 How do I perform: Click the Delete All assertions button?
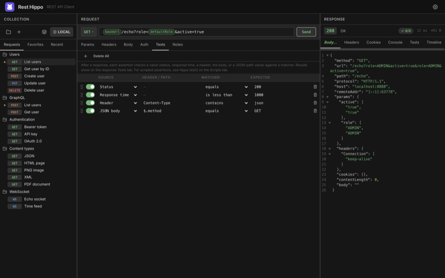tap(101, 56)
